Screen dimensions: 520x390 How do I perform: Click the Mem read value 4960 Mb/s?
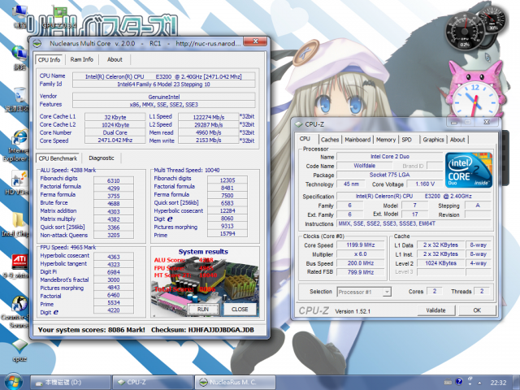tap(208, 132)
